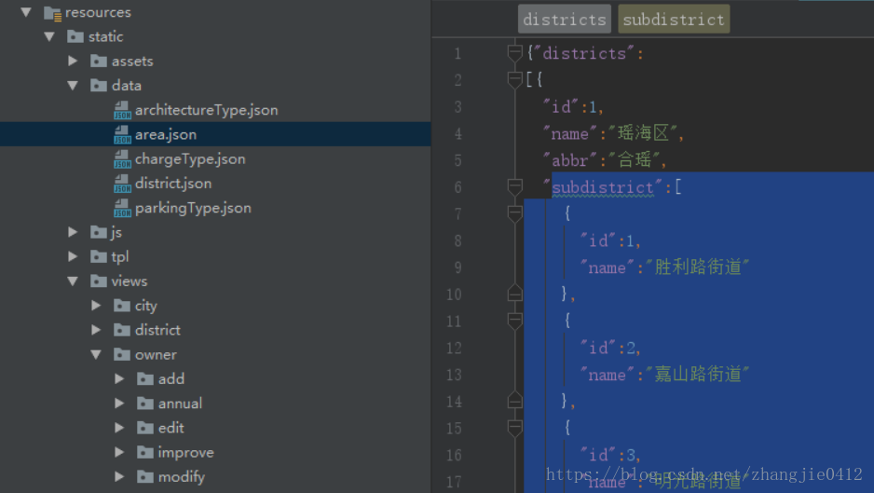The height and width of the screenshot is (493, 874).
Task: Click the area.json file icon
Action: pyautogui.click(x=122, y=134)
